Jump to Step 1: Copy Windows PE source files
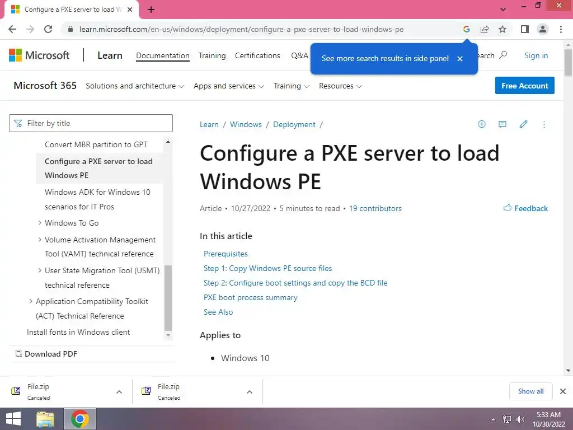The image size is (573, 430). point(267,268)
